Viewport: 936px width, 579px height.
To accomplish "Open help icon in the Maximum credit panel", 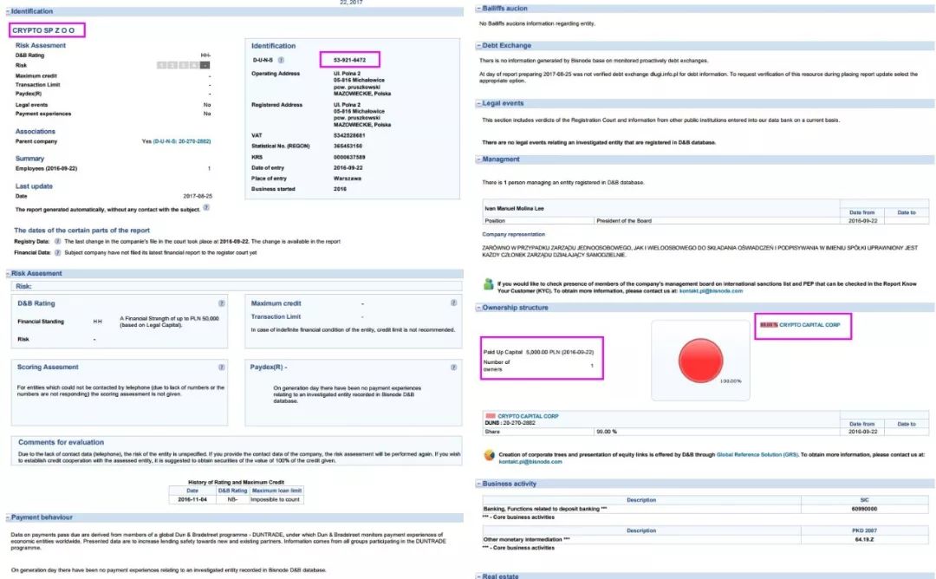I will click(453, 303).
